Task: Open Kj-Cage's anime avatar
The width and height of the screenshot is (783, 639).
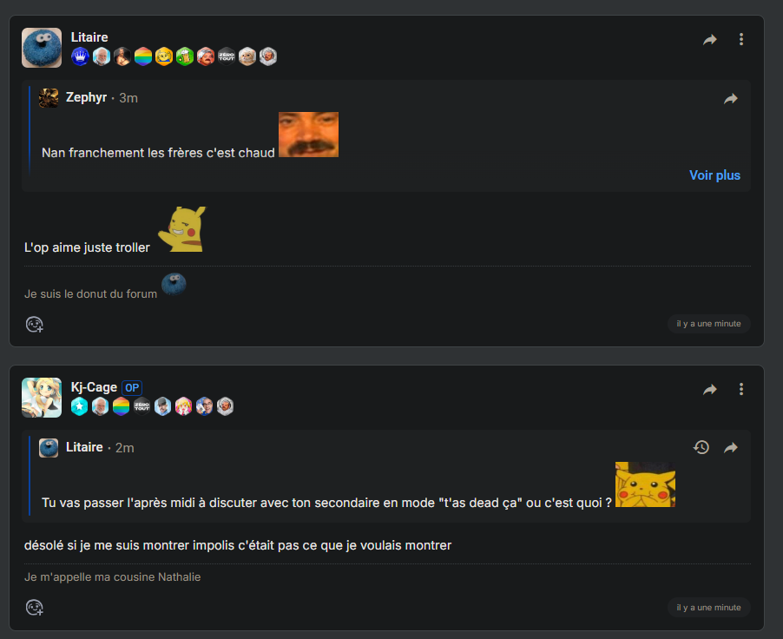Action: pyautogui.click(x=42, y=397)
